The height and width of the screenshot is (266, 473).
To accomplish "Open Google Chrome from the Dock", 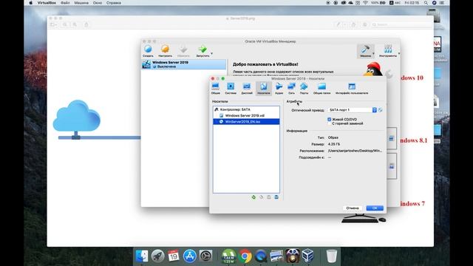I will (x=245, y=256).
